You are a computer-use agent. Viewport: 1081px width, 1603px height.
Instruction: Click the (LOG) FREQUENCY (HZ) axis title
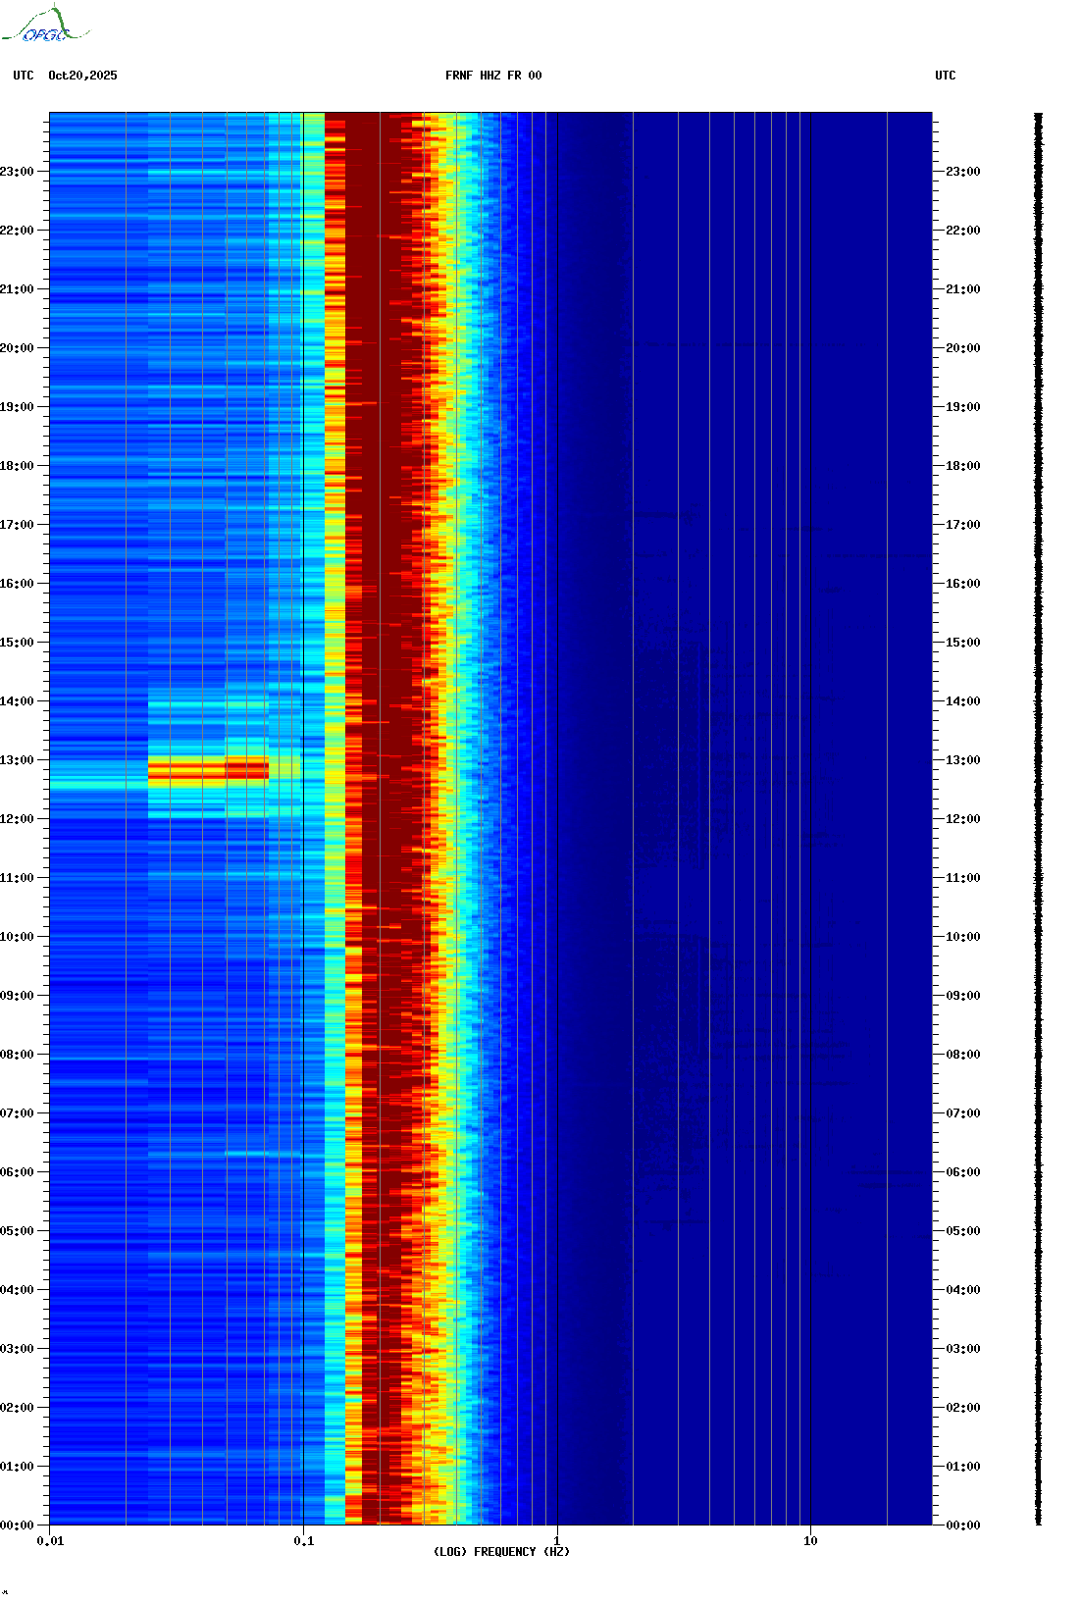[x=501, y=1552]
